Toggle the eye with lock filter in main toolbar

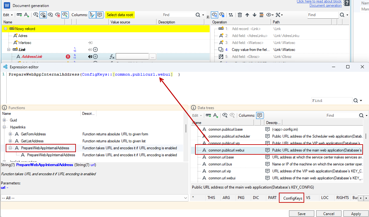pos(43,15)
